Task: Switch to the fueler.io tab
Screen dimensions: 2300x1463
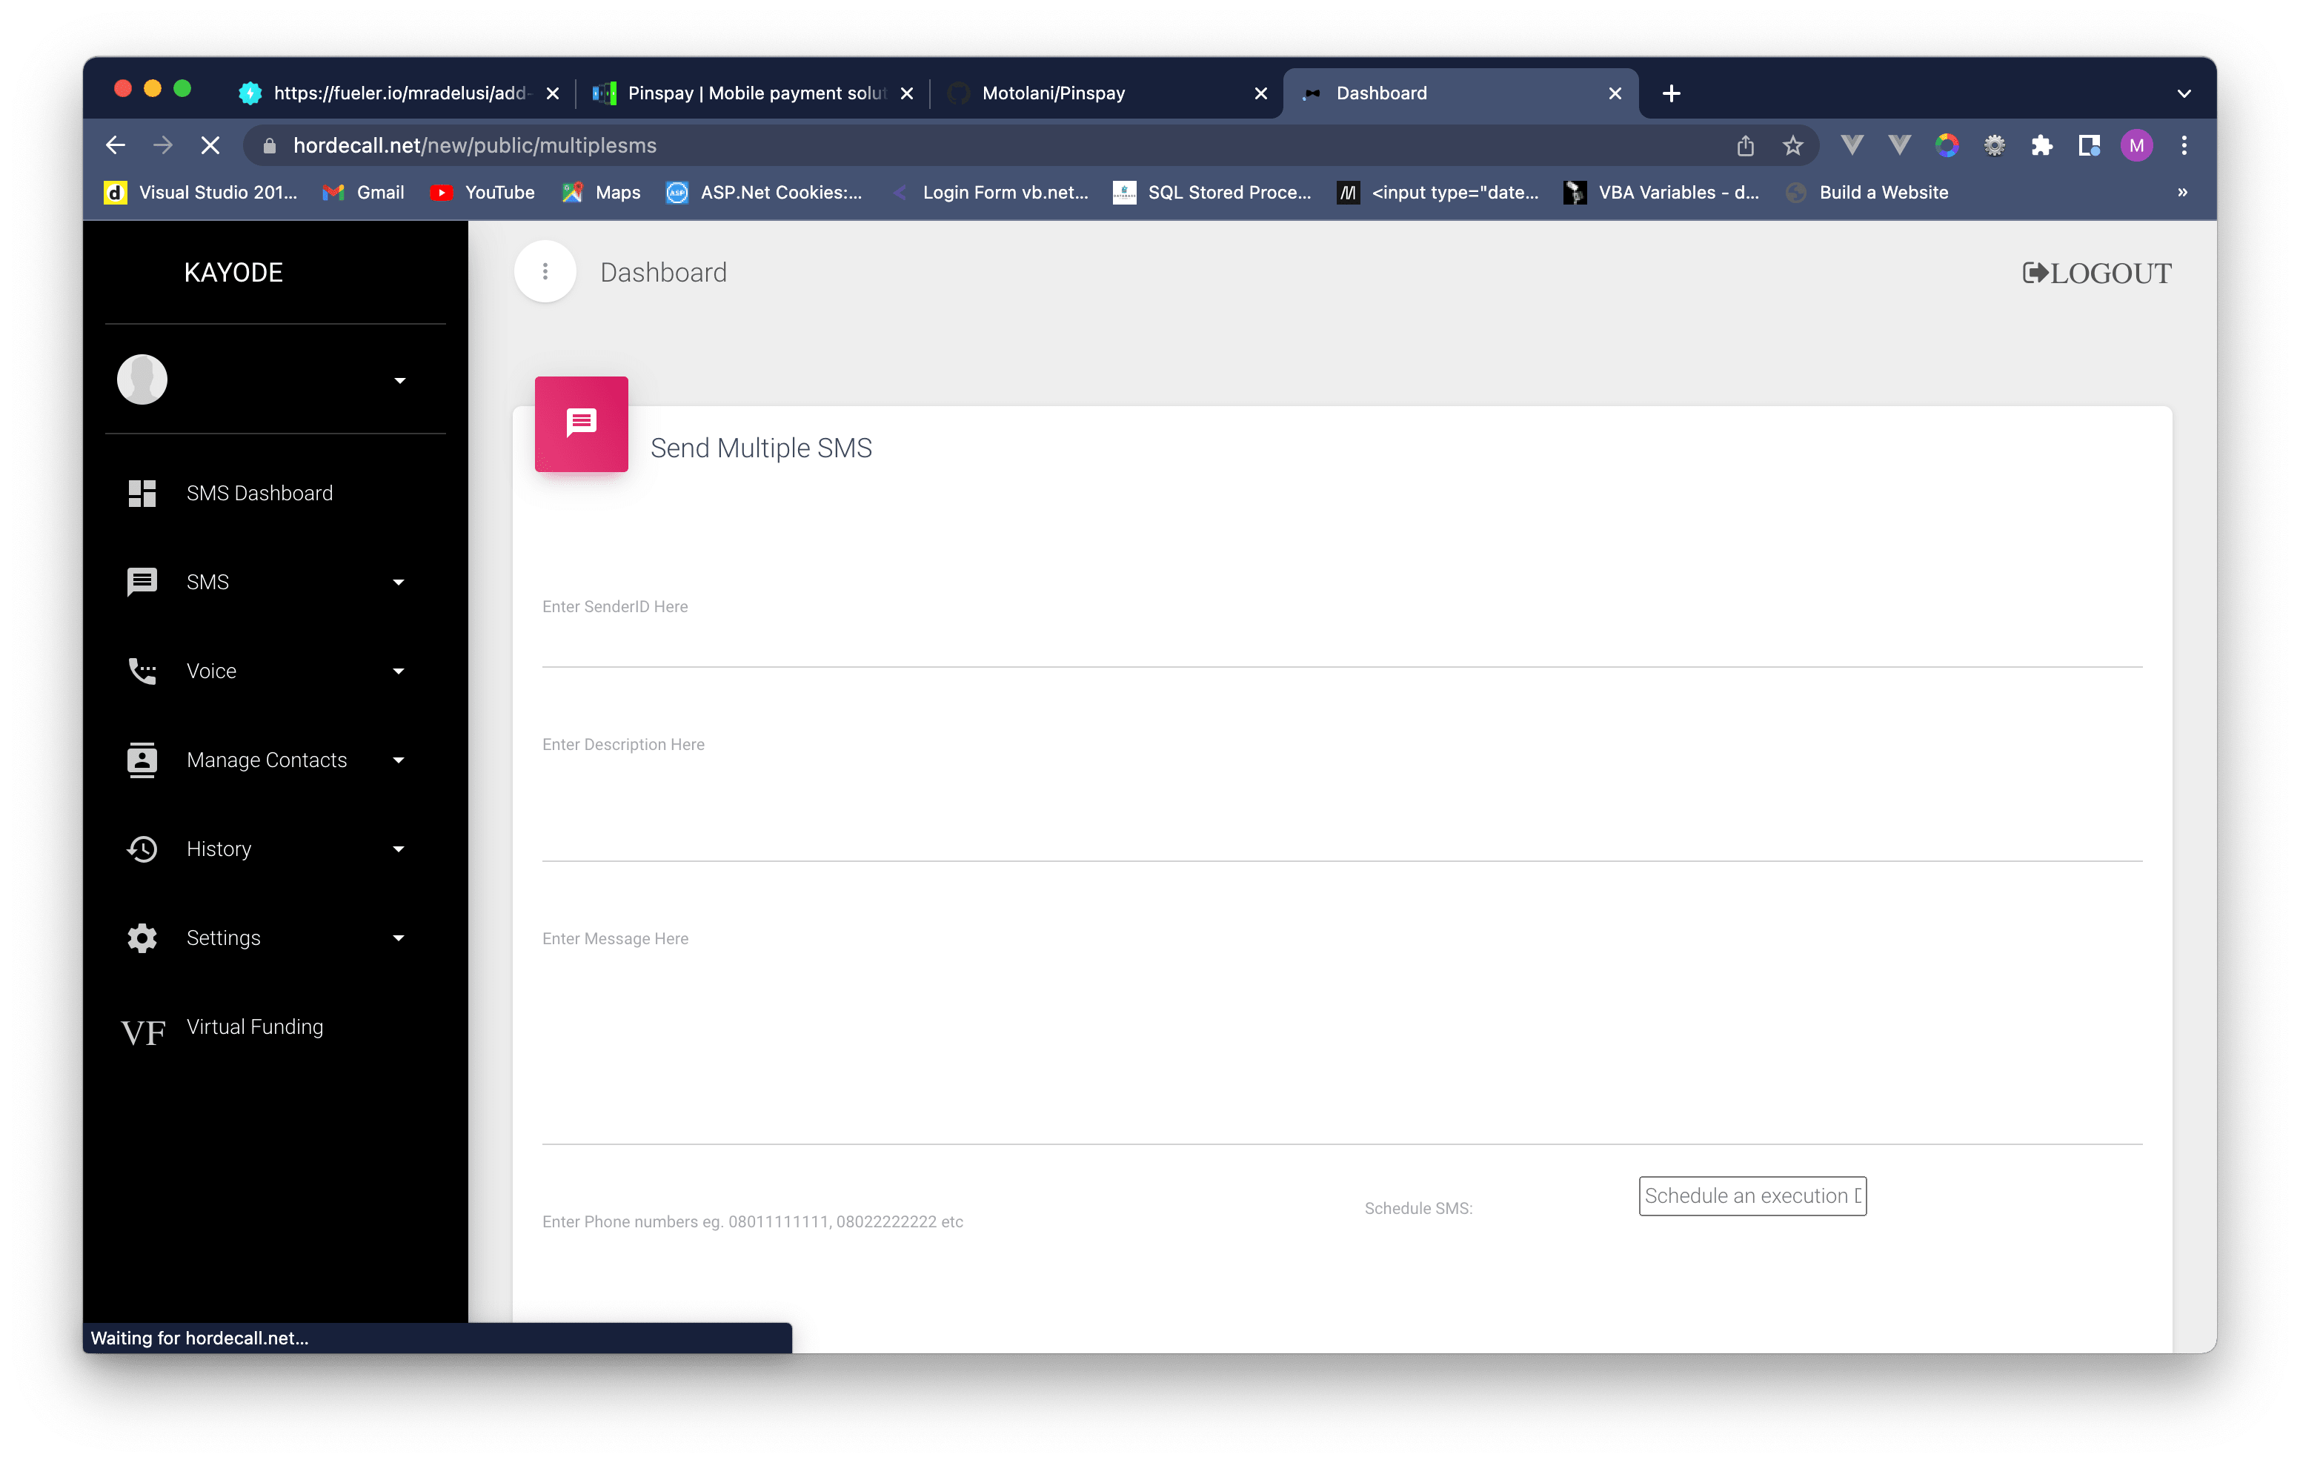Action: [399, 93]
